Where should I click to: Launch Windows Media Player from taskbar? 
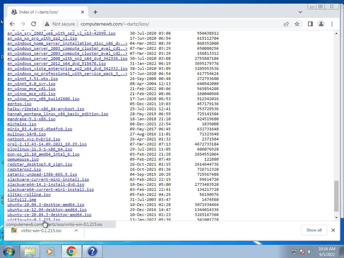pos(50,251)
